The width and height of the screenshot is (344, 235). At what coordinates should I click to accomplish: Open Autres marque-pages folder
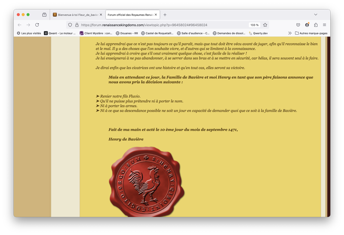click(x=311, y=34)
